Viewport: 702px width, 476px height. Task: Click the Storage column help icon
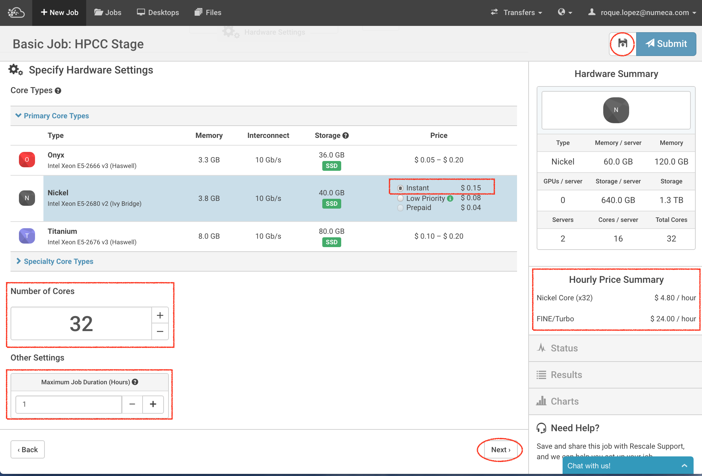pyautogui.click(x=346, y=135)
